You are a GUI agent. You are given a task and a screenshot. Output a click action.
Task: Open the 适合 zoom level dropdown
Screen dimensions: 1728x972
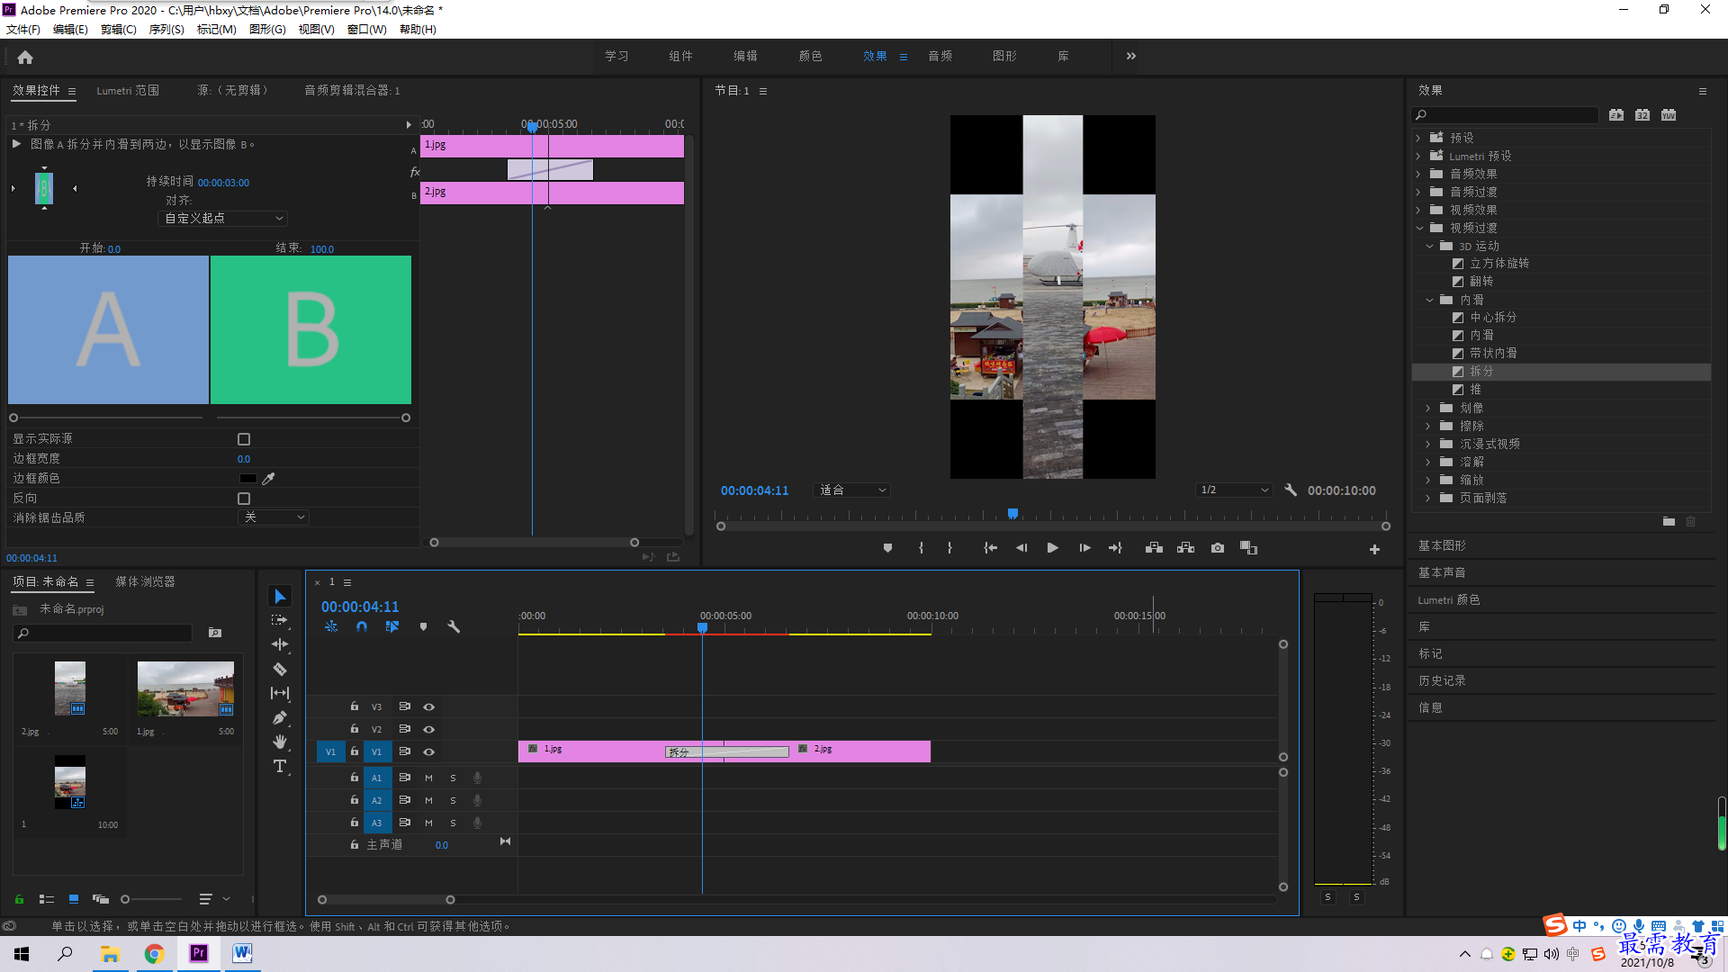pos(851,490)
